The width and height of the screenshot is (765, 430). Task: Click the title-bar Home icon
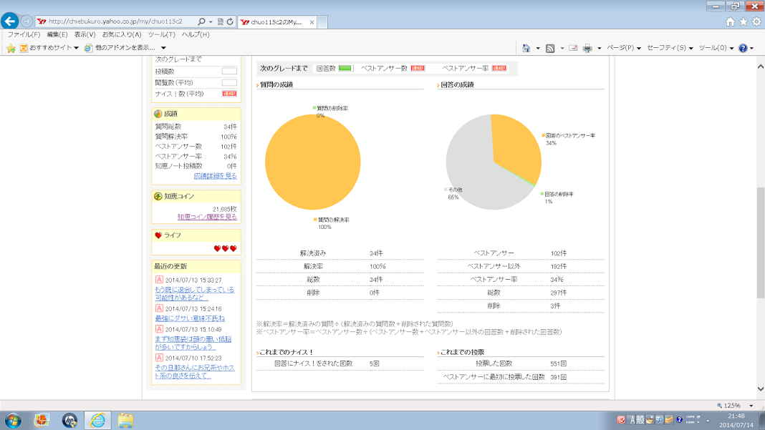730,21
